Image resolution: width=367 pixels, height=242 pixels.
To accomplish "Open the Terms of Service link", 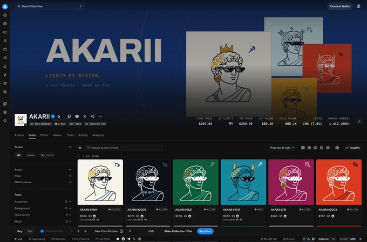I will click(x=80, y=239).
